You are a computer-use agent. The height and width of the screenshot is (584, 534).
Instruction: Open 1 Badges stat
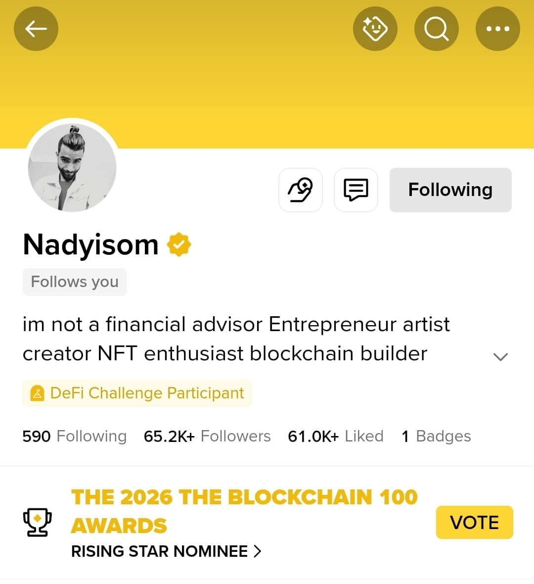[x=437, y=436]
